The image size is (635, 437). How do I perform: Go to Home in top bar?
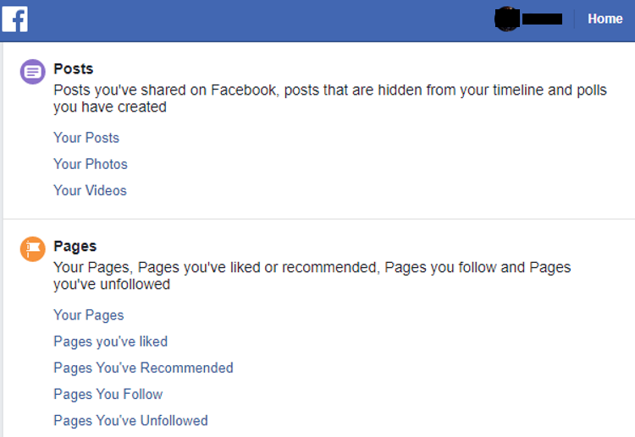(x=605, y=19)
